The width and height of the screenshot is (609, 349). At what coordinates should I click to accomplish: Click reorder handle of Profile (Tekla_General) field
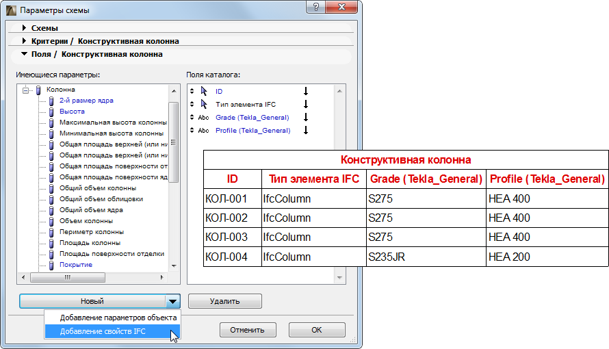(x=192, y=130)
